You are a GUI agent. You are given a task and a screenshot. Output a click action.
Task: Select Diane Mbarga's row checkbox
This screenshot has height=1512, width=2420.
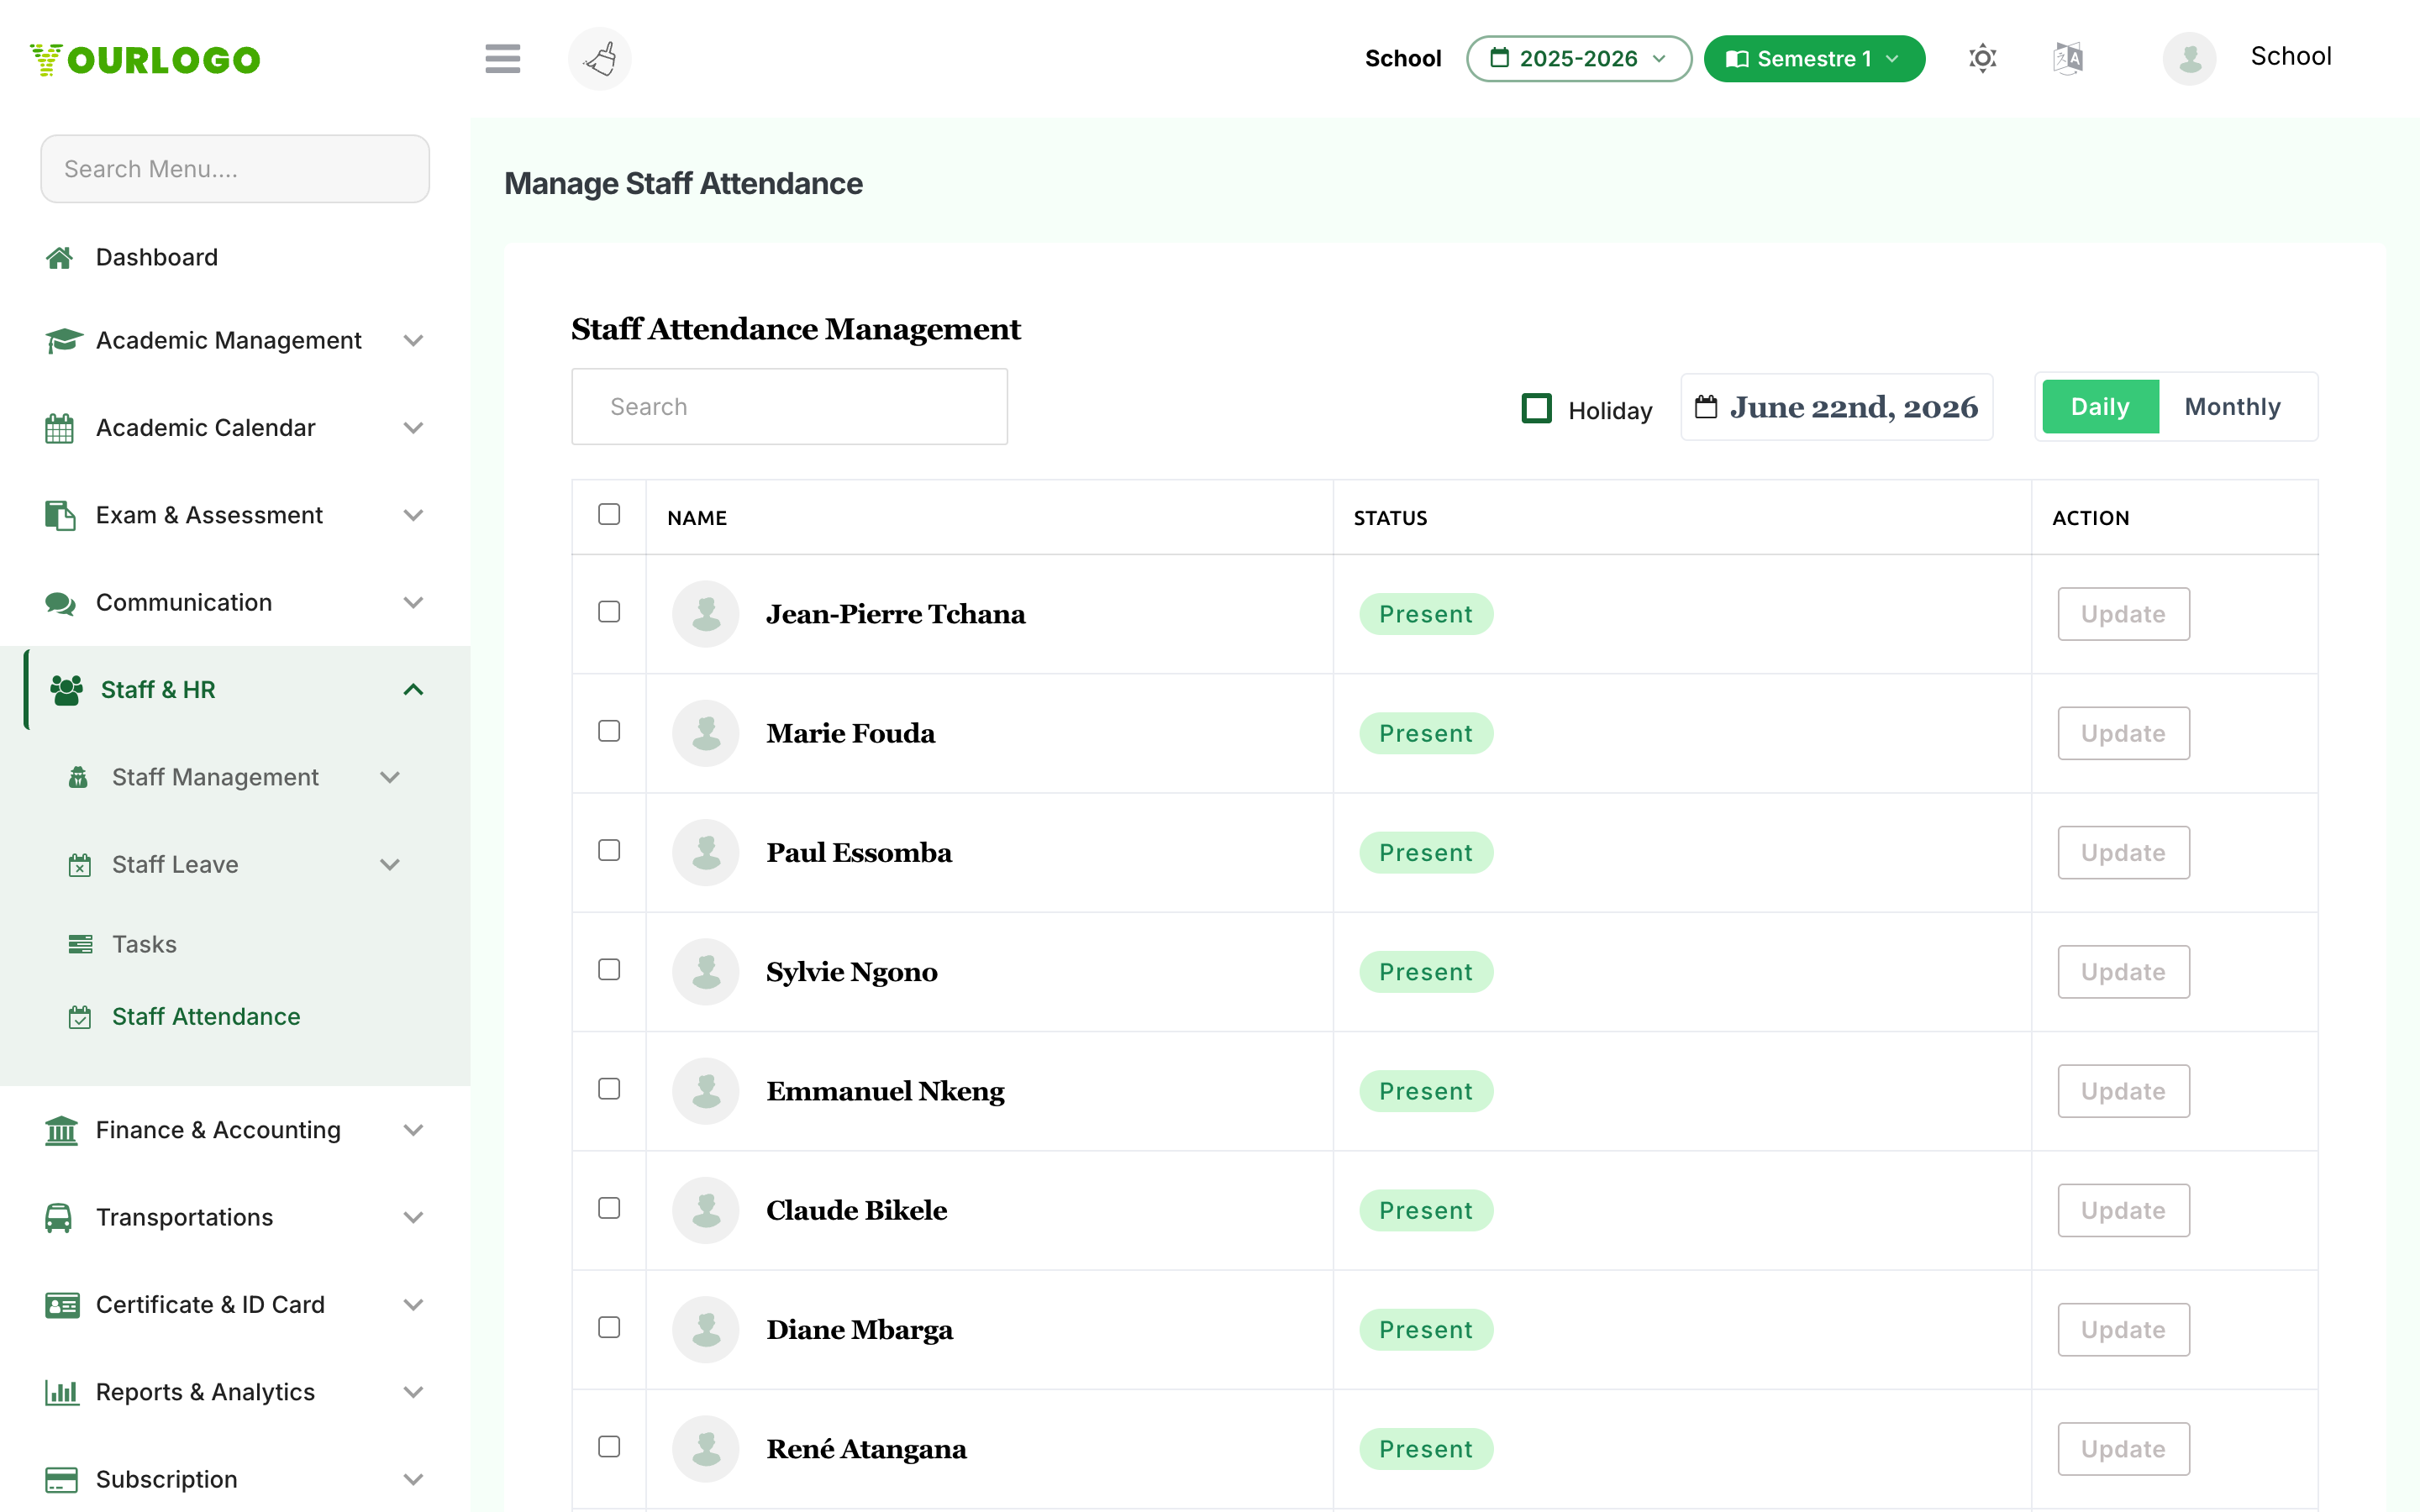609,1327
